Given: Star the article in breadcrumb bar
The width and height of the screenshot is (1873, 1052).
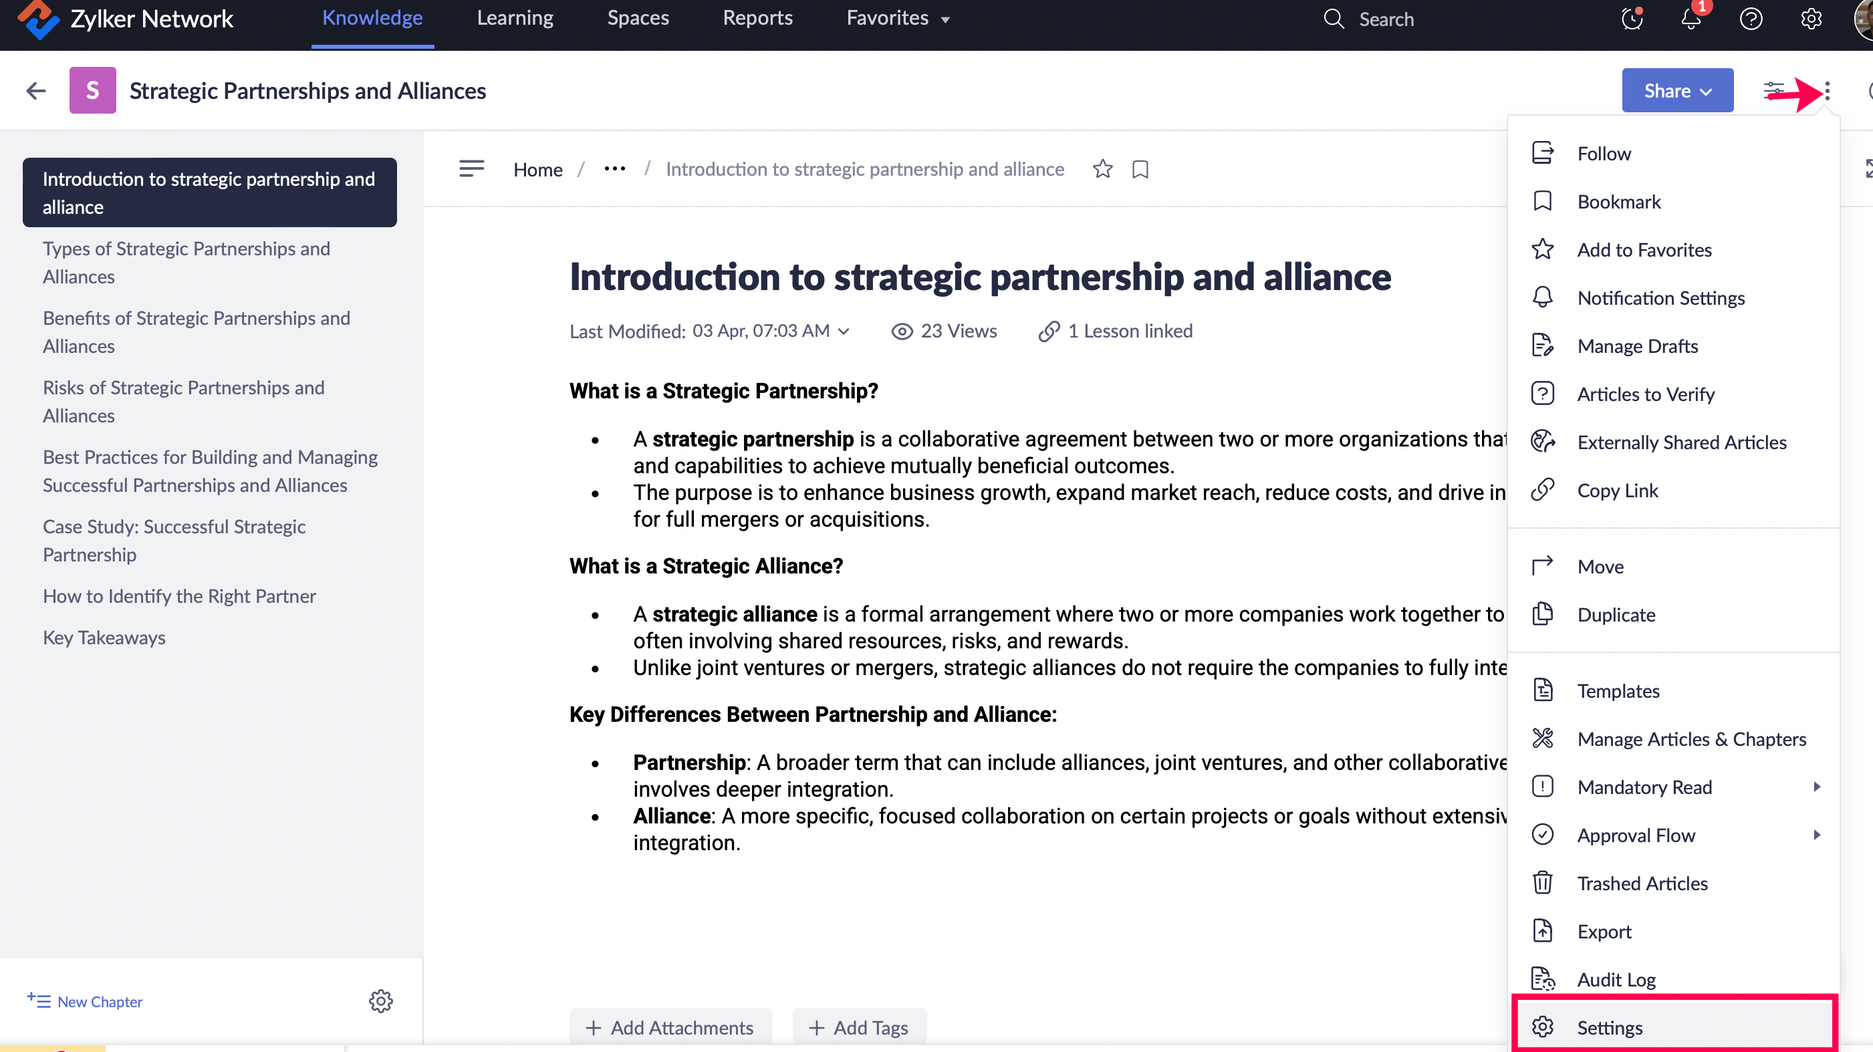Looking at the screenshot, I should (x=1102, y=168).
